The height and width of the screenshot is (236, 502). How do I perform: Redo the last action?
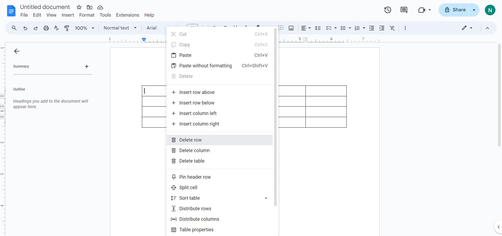pyautogui.click(x=35, y=28)
